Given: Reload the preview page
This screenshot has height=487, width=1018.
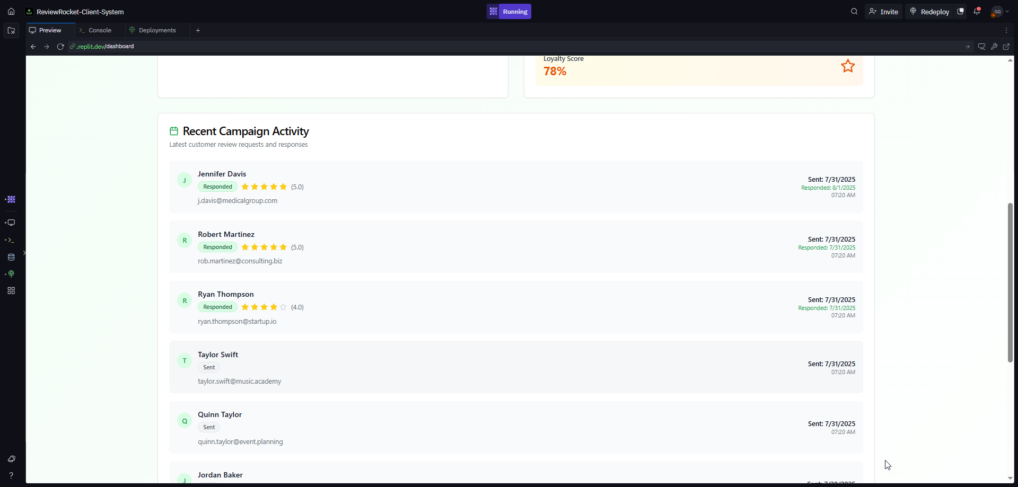Looking at the screenshot, I should coord(60,47).
